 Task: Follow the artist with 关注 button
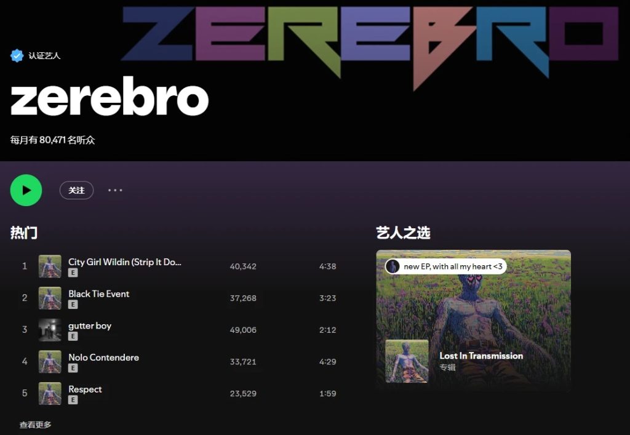76,190
